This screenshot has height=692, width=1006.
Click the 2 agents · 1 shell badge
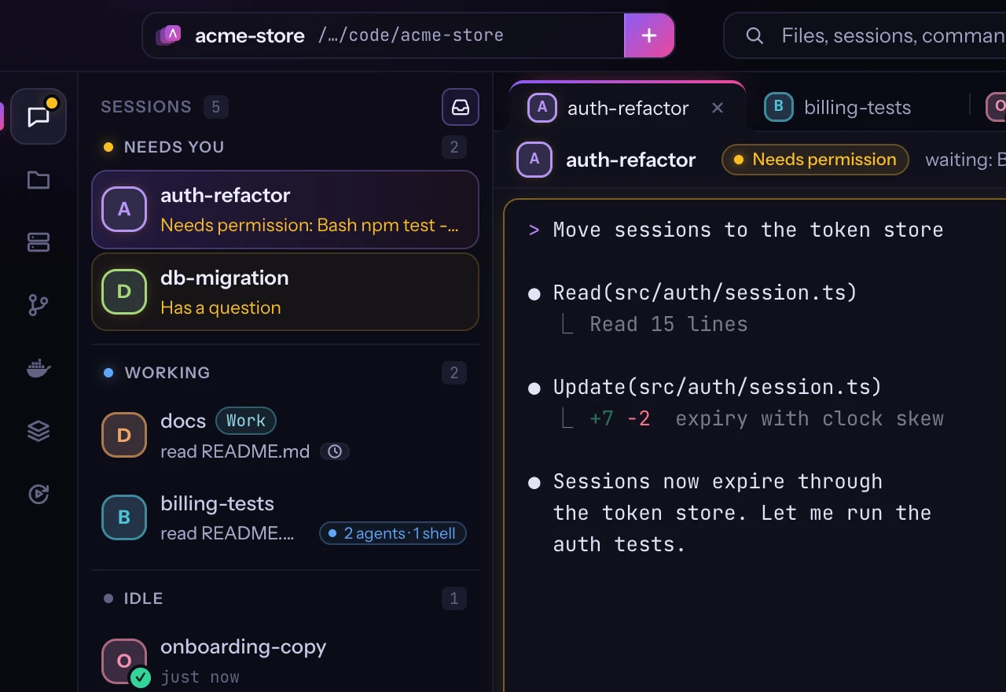click(393, 533)
